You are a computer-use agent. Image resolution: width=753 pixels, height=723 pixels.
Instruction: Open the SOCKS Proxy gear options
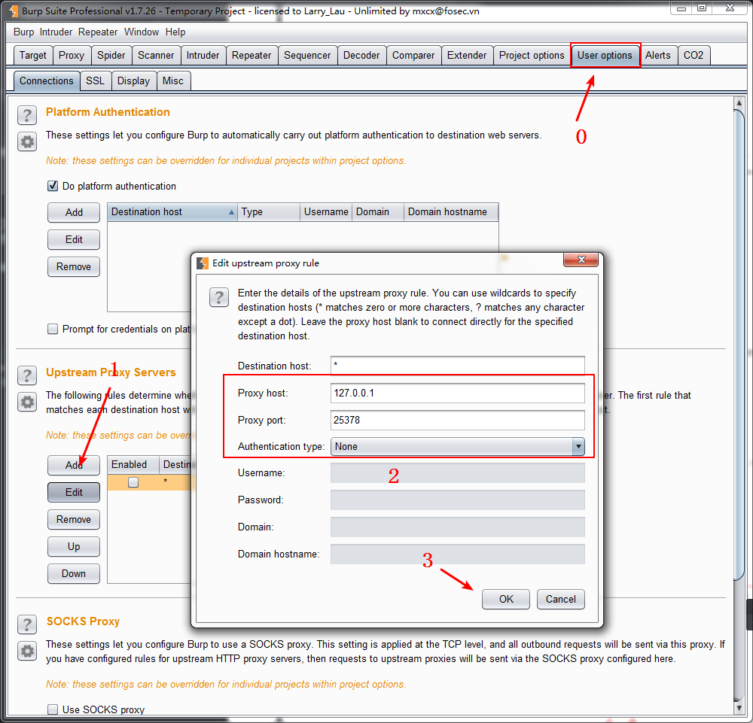click(x=27, y=651)
